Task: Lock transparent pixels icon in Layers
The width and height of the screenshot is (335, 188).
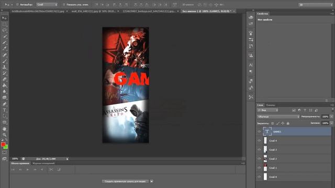Action: (x=272, y=123)
